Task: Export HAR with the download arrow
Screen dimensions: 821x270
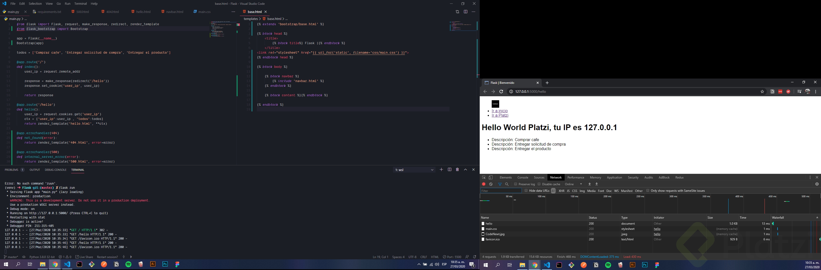Action: [x=597, y=184]
